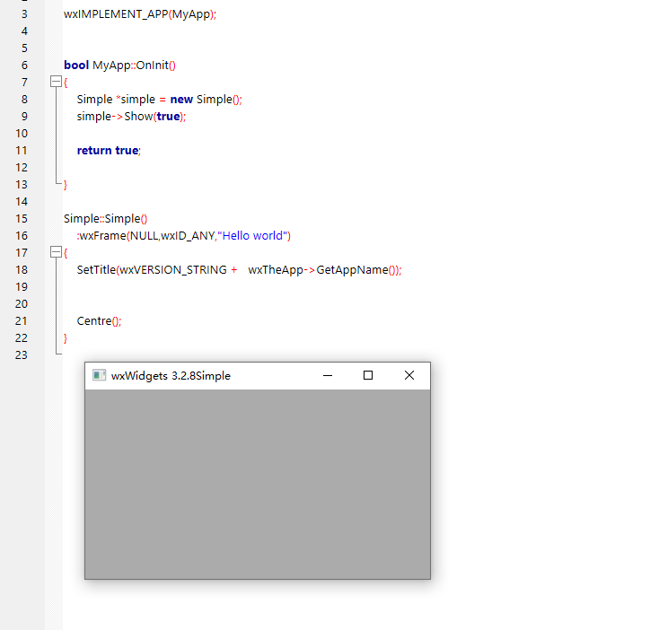Image resolution: width=650 pixels, height=630 pixels.
Task: Click the closing brace on line 22
Action: (66, 338)
